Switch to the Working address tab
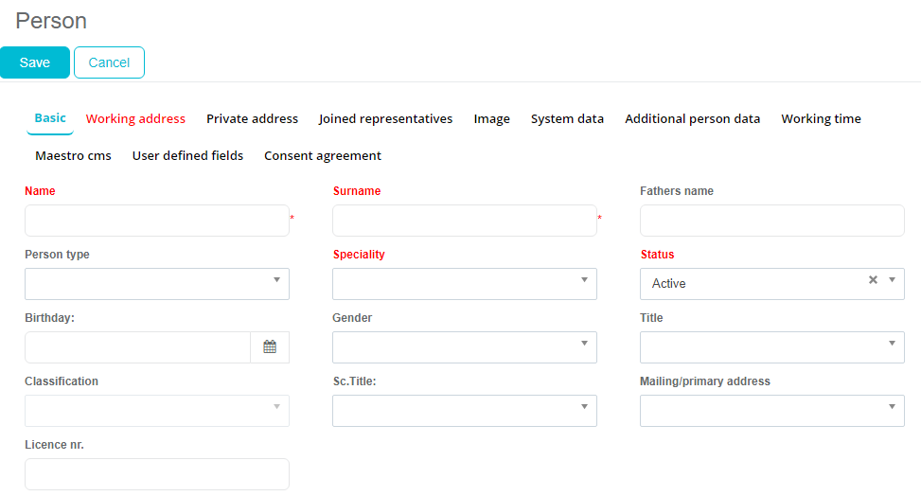This screenshot has width=921, height=496. (135, 119)
